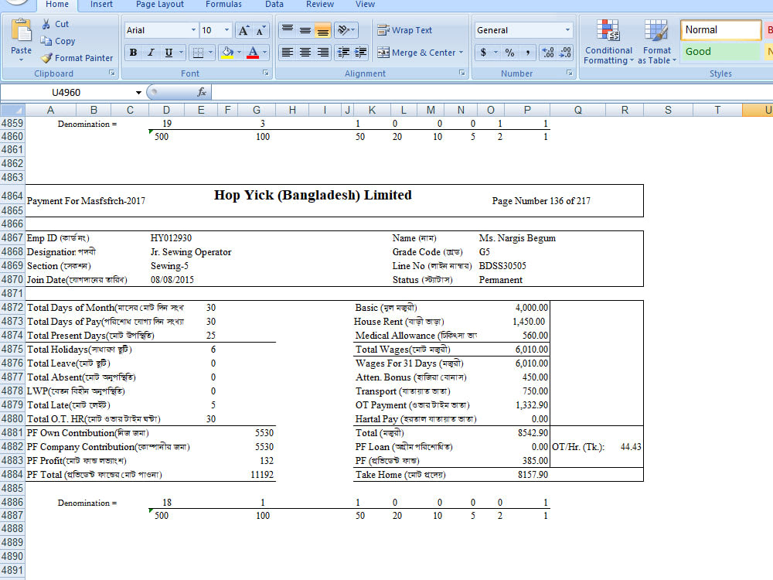This screenshot has width=773, height=580.
Task: Click the Take Home value 8157.90
Action: click(x=533, y=475)
